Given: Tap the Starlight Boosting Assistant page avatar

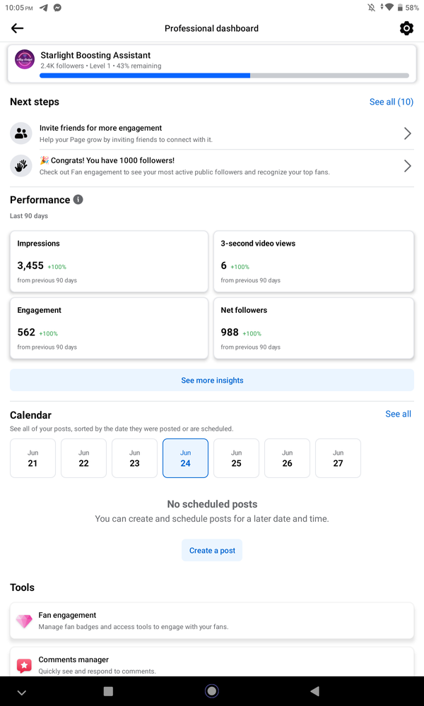Looking at the screenshot, I should tap(24, 59).
